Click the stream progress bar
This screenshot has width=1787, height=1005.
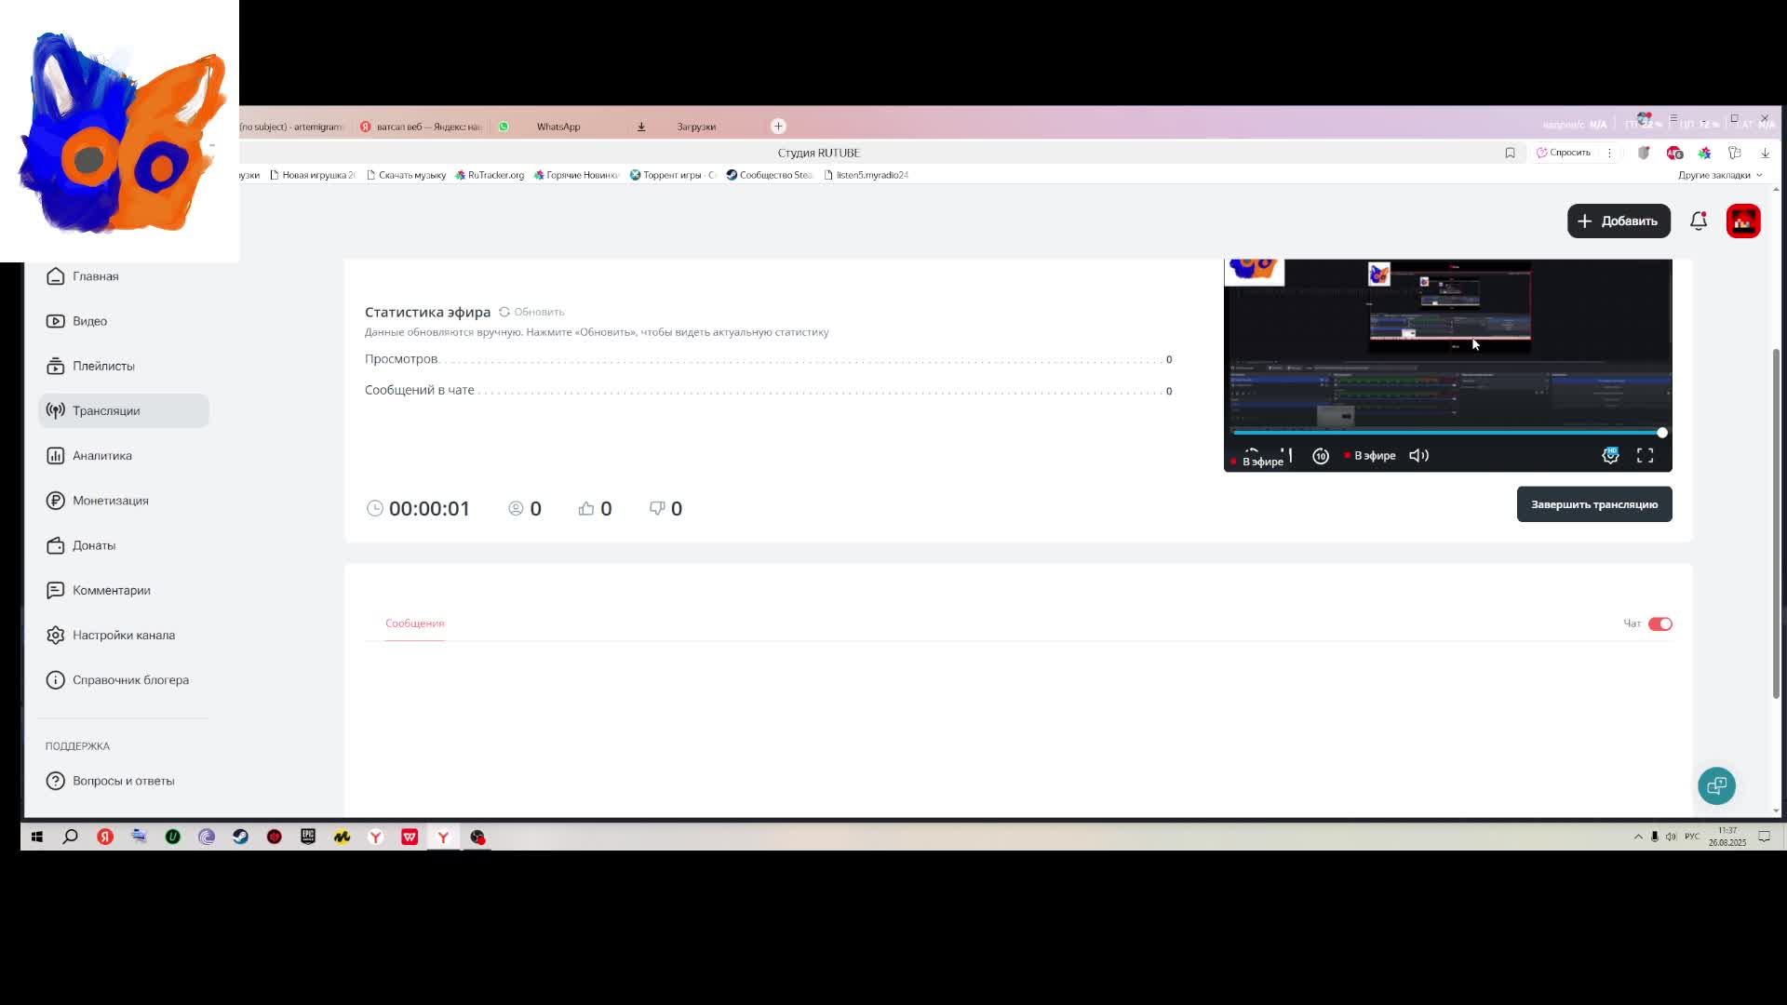tap(1446, 433)
